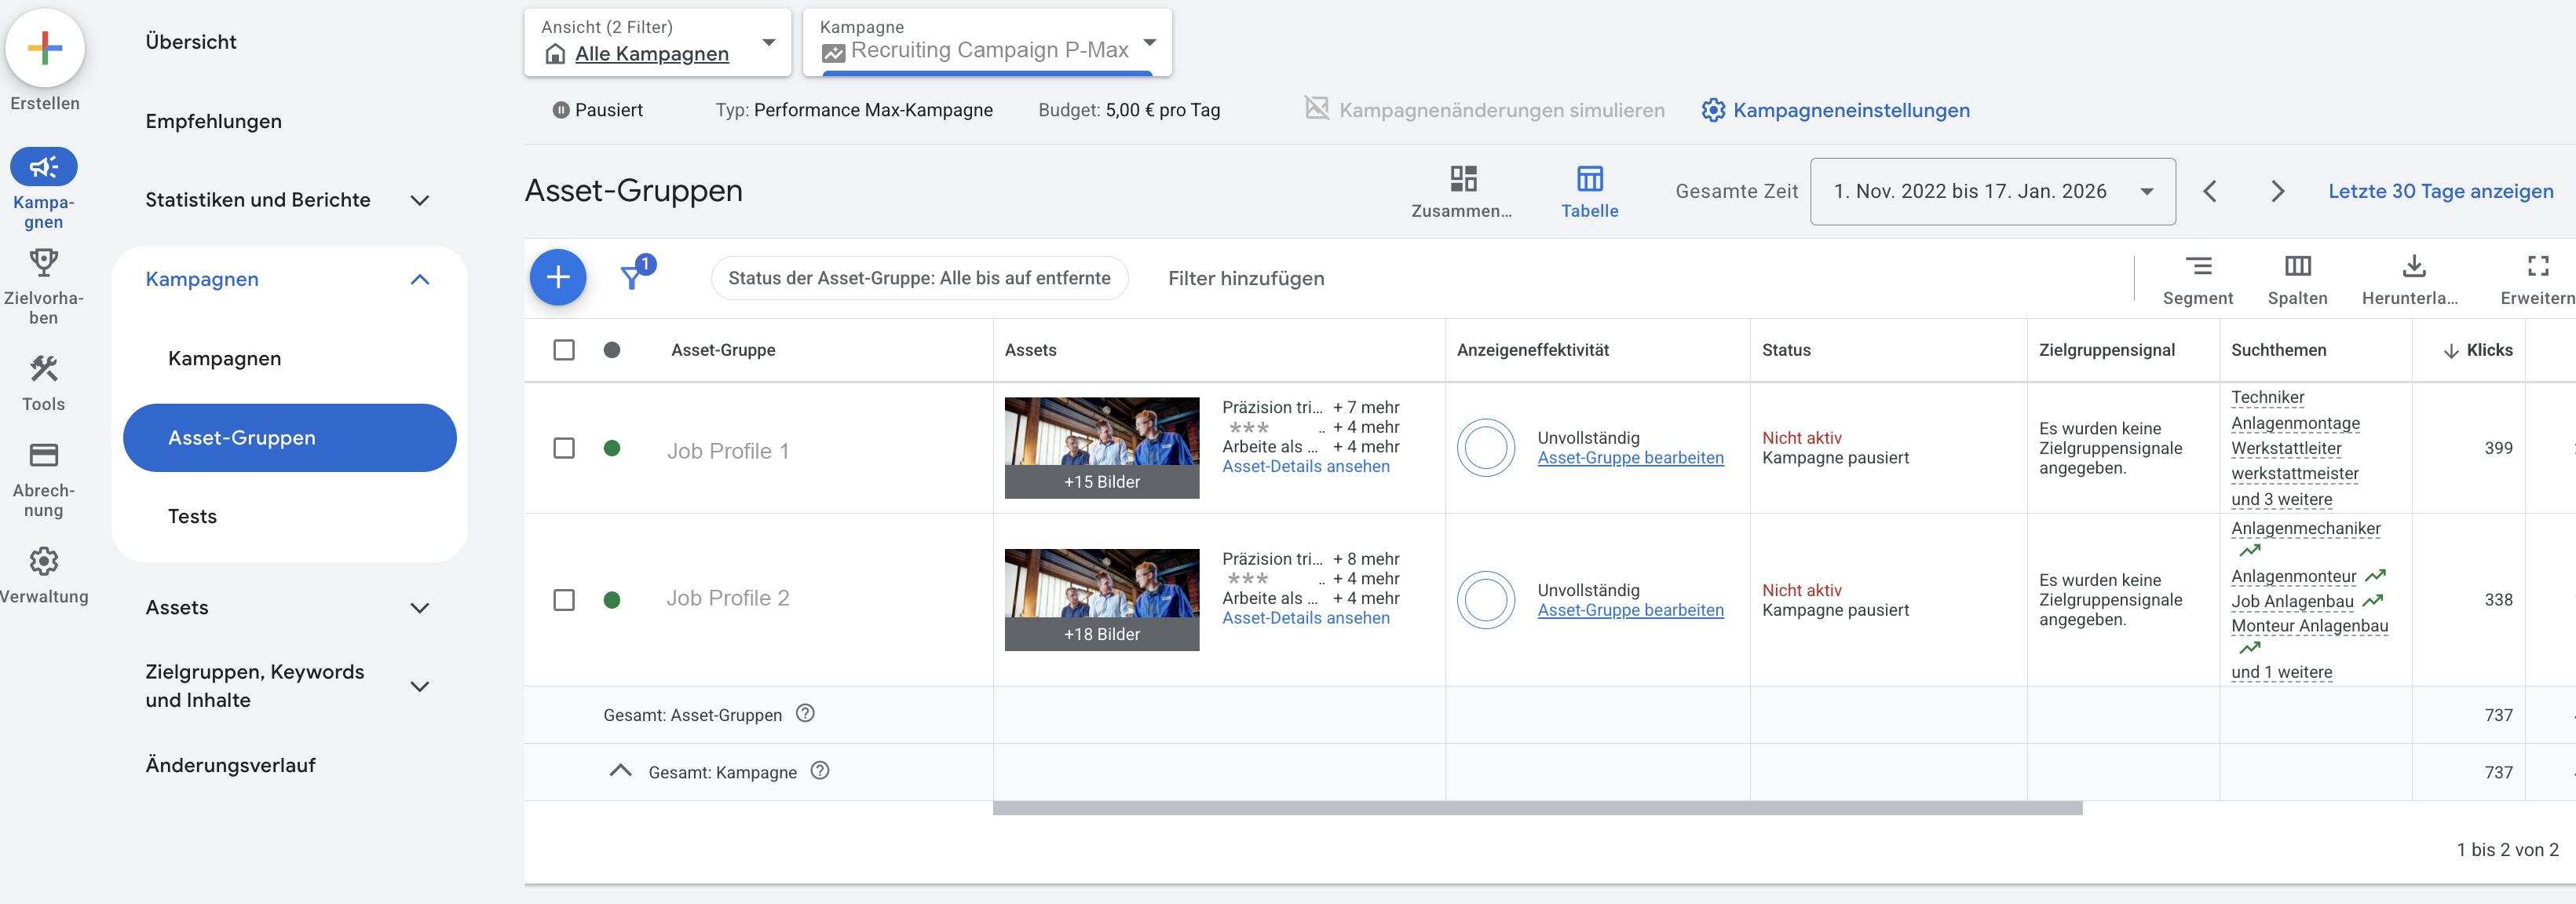This screenshot has height=904, width=2576.
Task: Select the Job Profile 1 checkbox
Action: [564, 448]
